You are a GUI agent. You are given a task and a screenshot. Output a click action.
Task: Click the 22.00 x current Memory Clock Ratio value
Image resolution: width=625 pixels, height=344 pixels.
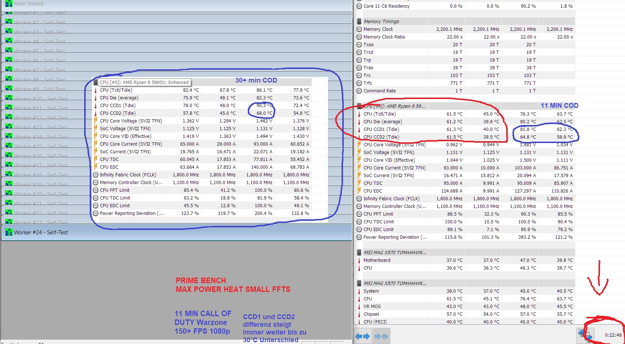[455, 37]
